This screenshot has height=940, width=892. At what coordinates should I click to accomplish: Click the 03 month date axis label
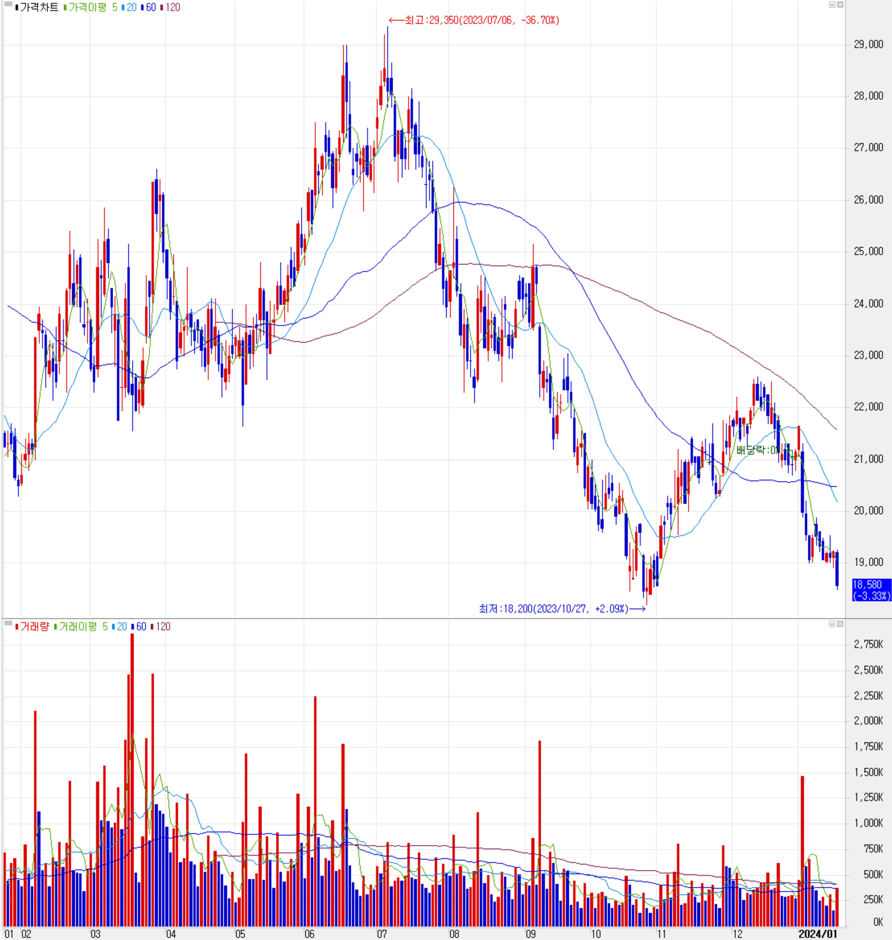95,934
